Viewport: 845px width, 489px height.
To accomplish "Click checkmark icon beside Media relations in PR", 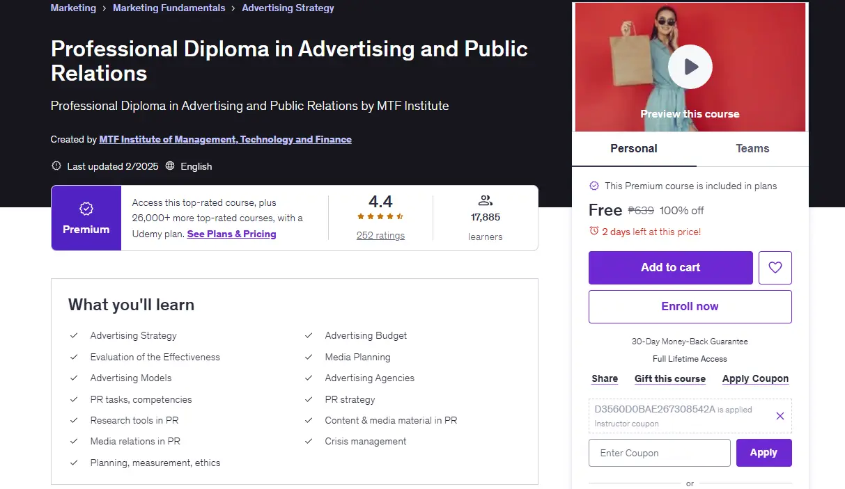I will coord(74,441).
